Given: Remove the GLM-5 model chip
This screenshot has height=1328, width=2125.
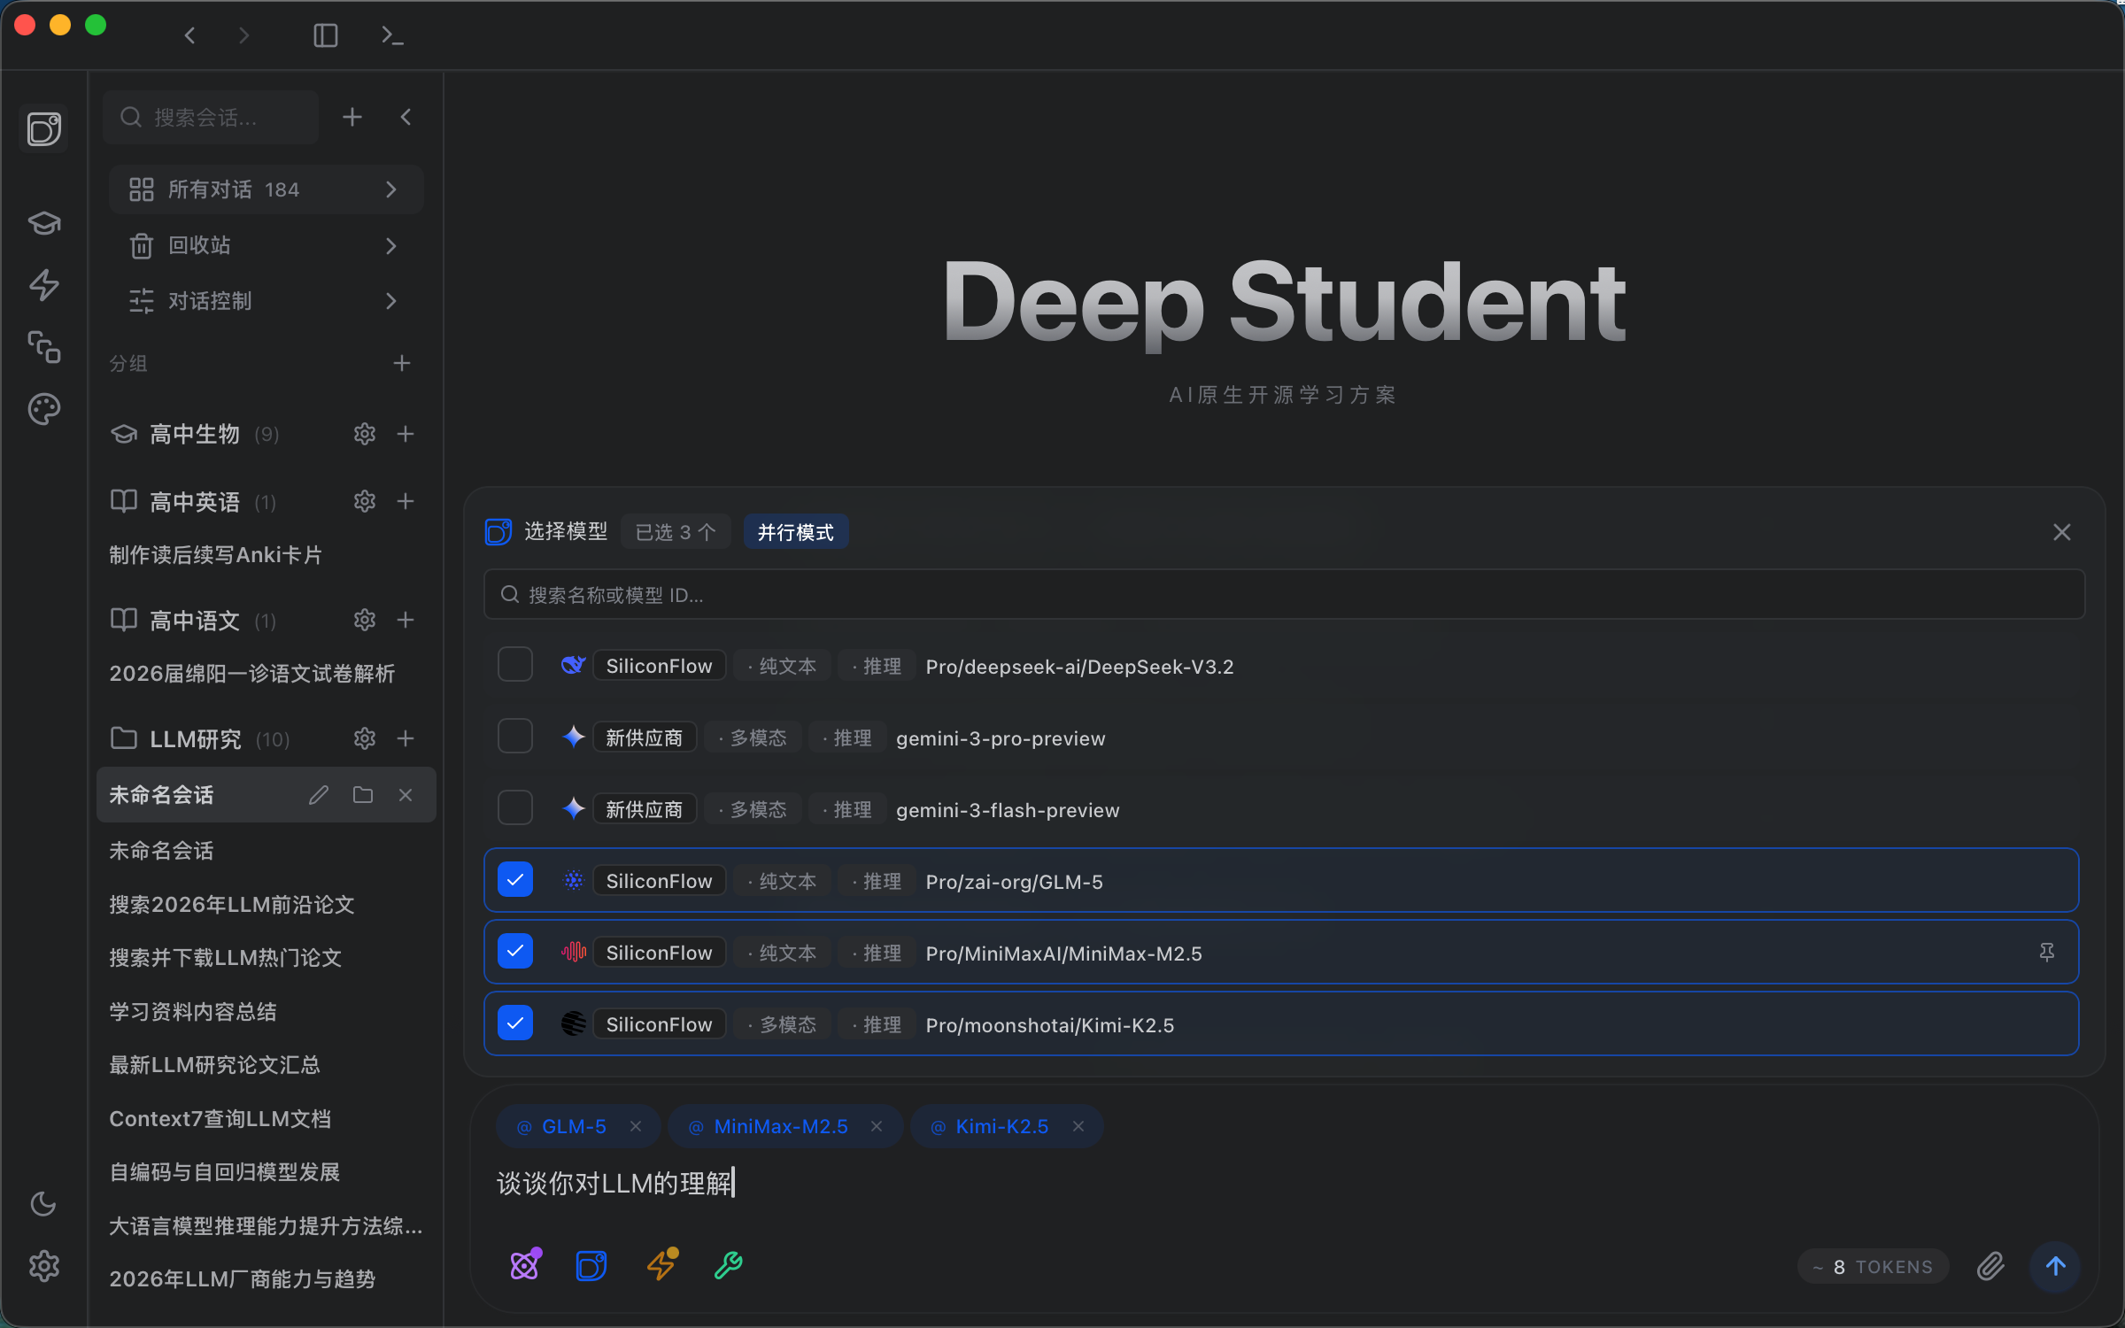Looking at the screenshot, I should click(636, 1126).
